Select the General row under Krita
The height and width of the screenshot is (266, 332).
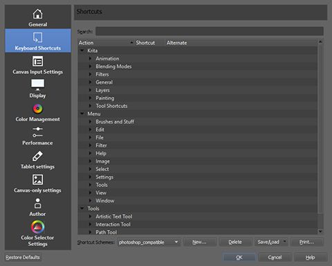coord(198,82)
